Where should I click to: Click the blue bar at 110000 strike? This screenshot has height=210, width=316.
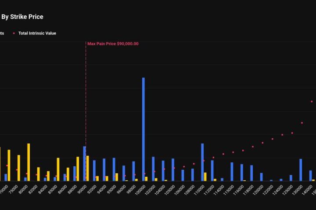tap(202, 162)
